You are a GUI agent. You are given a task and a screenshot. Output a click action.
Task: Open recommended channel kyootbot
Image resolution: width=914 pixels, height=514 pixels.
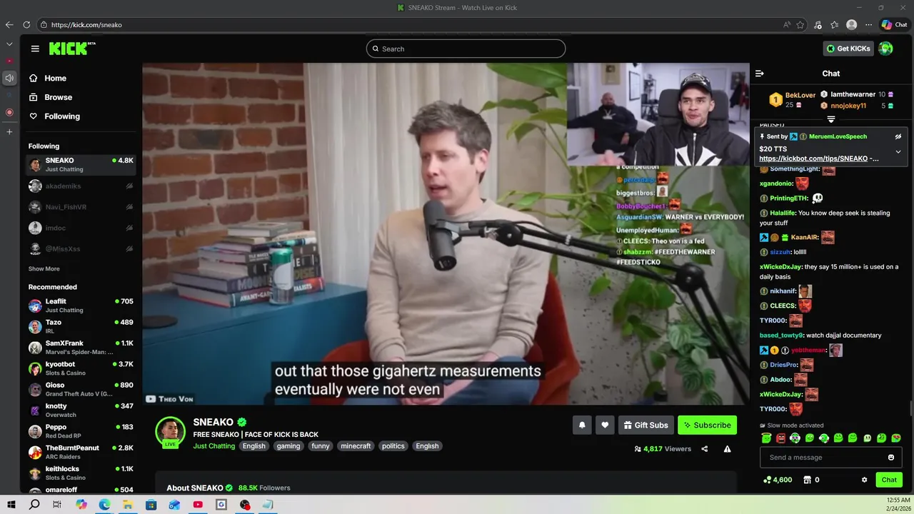(x=81, y=368)
